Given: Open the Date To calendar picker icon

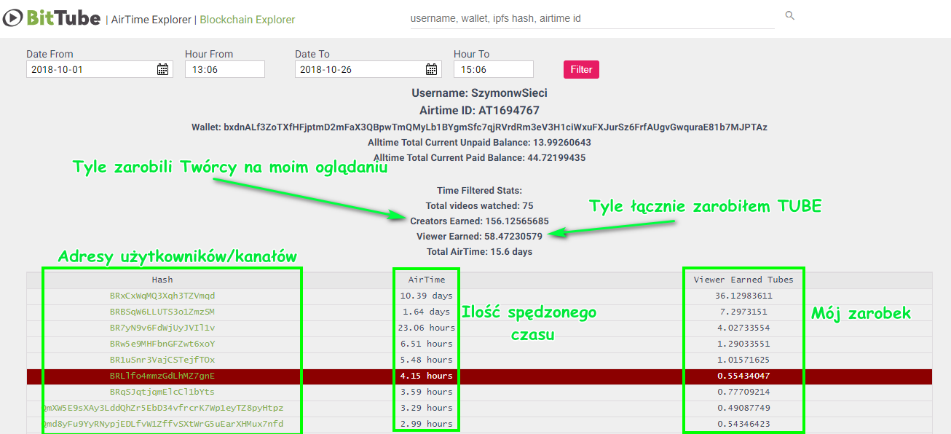Looking at the screenshot, I should click(432, 69).
